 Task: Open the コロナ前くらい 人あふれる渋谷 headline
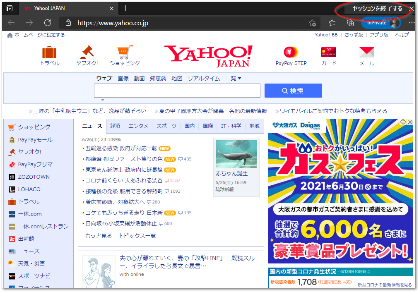[124, 180]
